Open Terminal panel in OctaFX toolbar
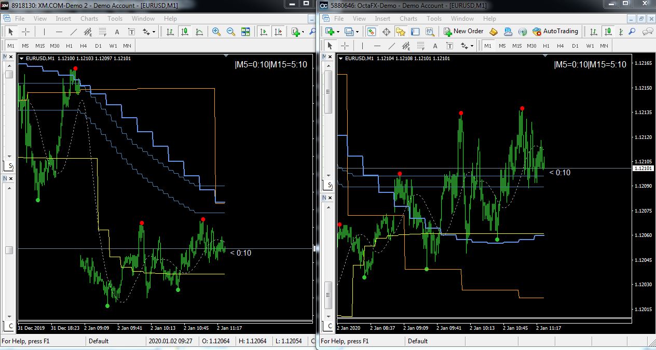Screen dimensions: 656x350 [415, 32]
